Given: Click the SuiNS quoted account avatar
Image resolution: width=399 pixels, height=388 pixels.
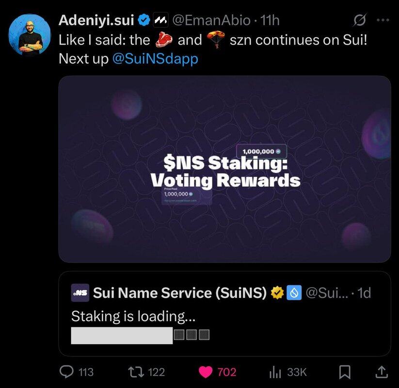Looking at the screenshot, I should coord(80,293).
